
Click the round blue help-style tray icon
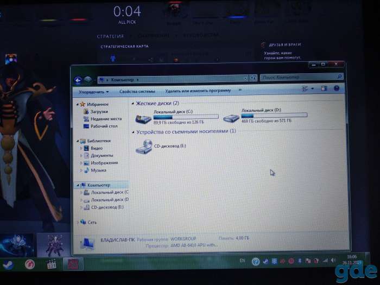[x=256, y=262]
